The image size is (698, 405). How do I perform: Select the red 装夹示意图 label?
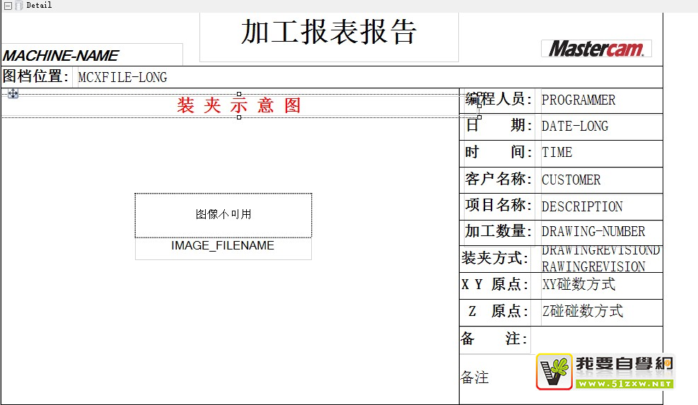(x=239, y=106)
